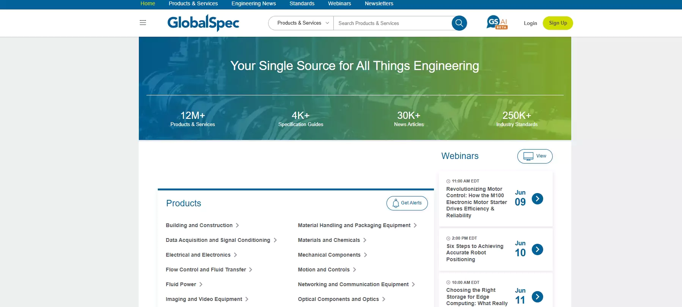Open the Jun 10 webinar arrow button
The width and height of the screenshot is (682, 307).
click(537, 249)
